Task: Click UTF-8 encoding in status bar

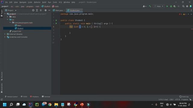Action: pos(177,100)
